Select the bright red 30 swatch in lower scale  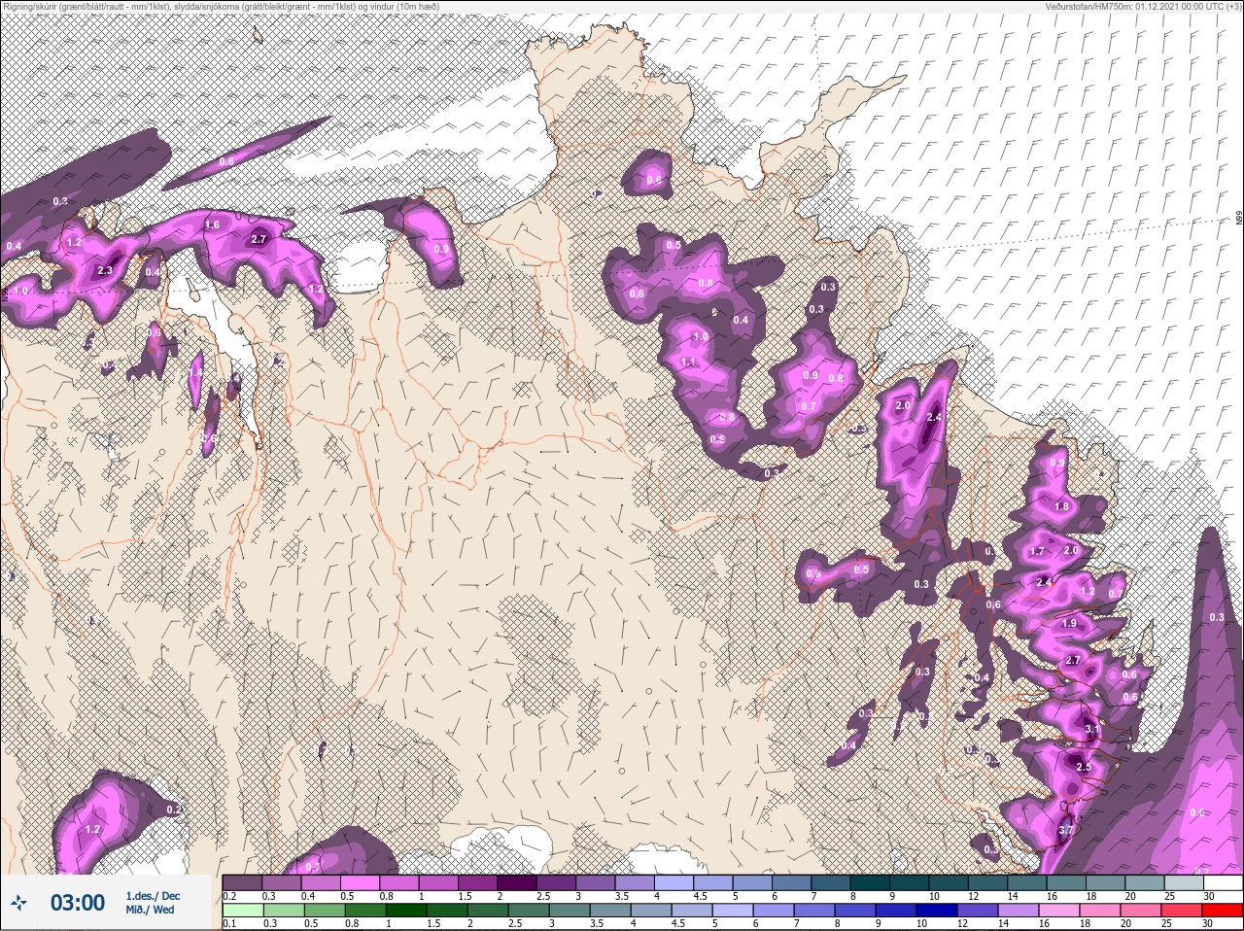(1222, 911)
